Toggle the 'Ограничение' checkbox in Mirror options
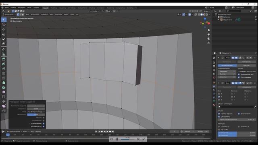Image resolution: width=258 pixels, height=145 pixels. 239,114
